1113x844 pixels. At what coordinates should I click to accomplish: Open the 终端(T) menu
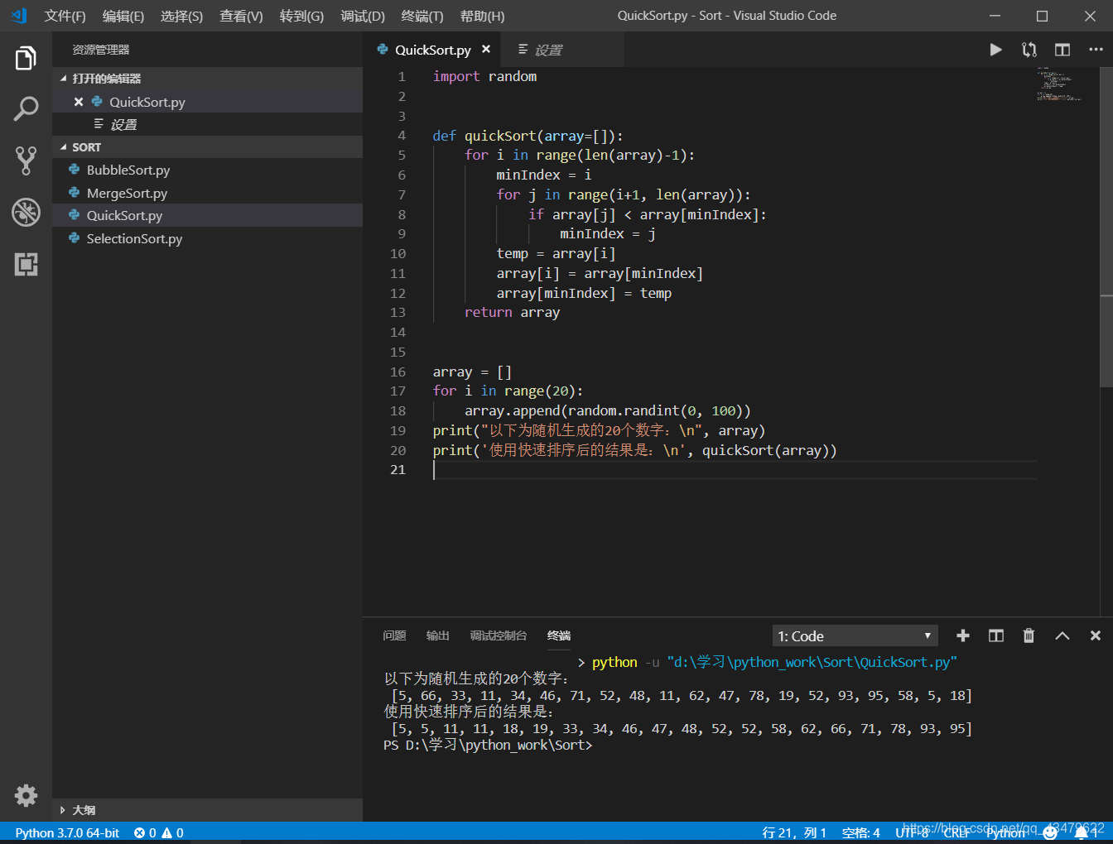point(422,16)
